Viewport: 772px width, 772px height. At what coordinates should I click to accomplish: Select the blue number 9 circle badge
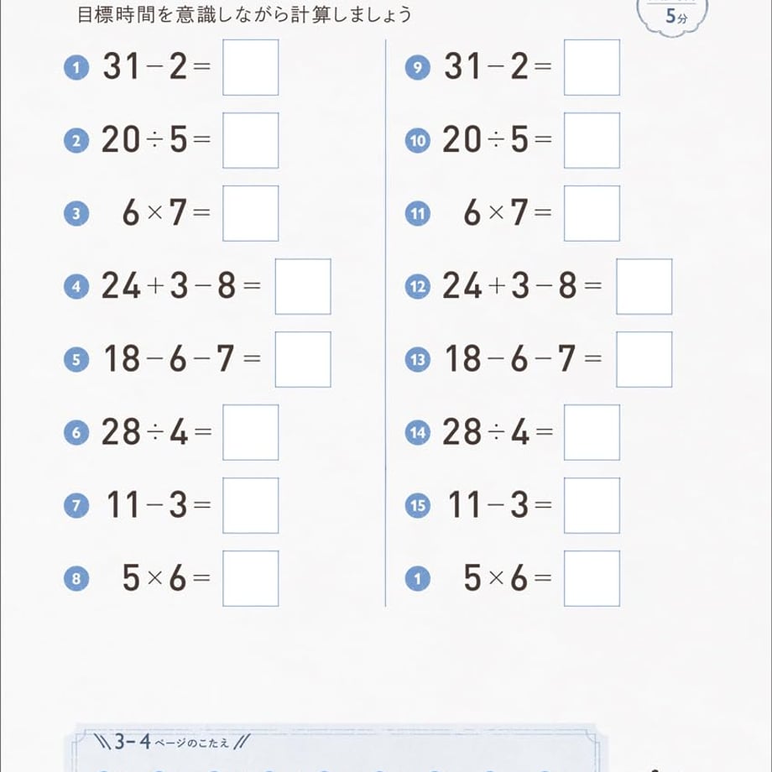(418, 68)
